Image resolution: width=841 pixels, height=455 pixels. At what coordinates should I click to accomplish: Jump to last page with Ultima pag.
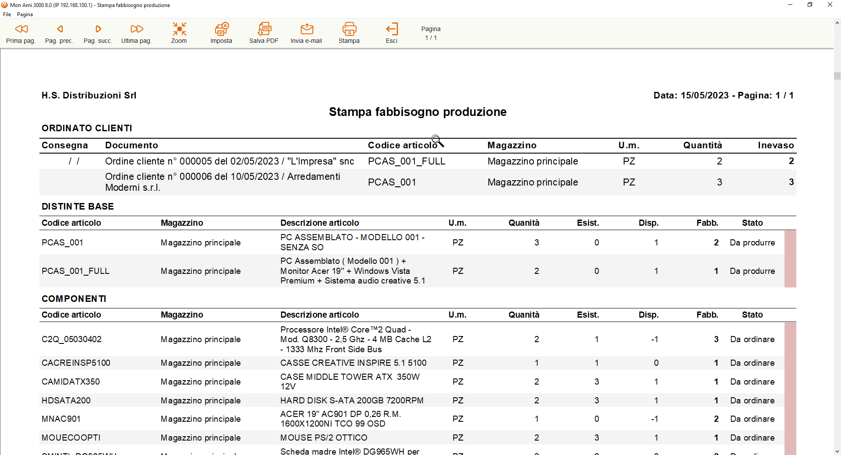[136, 33]
